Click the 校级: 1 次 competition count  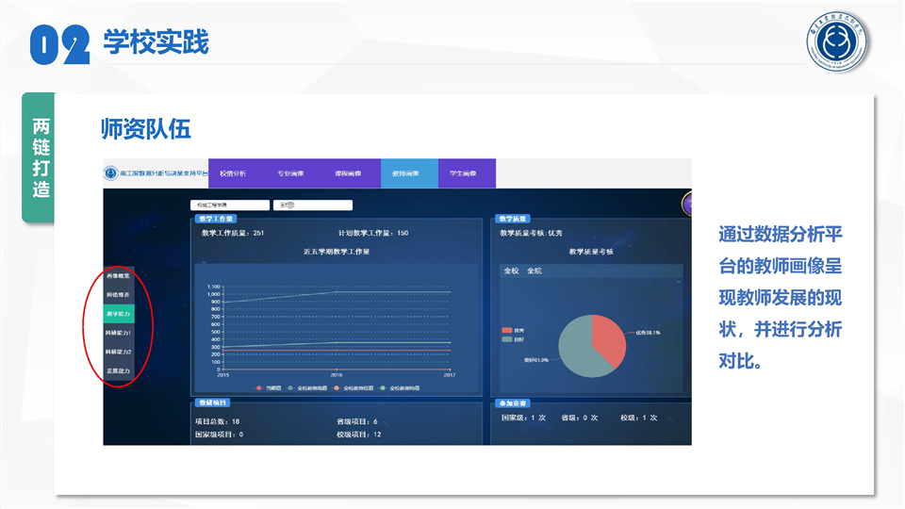(639, 418)
